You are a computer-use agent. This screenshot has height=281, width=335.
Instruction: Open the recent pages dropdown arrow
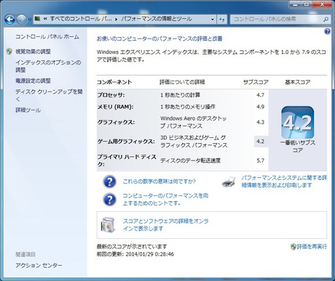click(30, 20)
